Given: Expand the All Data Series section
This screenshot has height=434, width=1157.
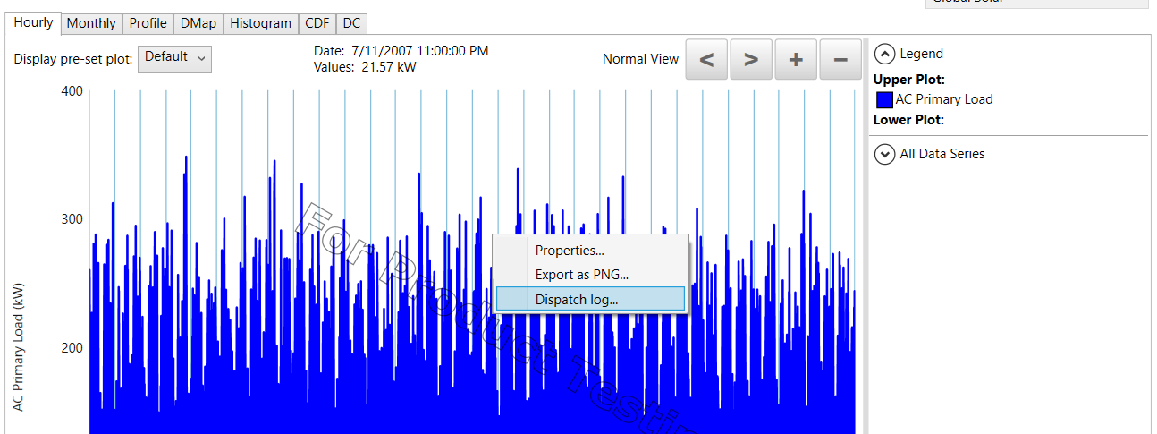Looking at the screenshot, I should (x=884, y=154).
